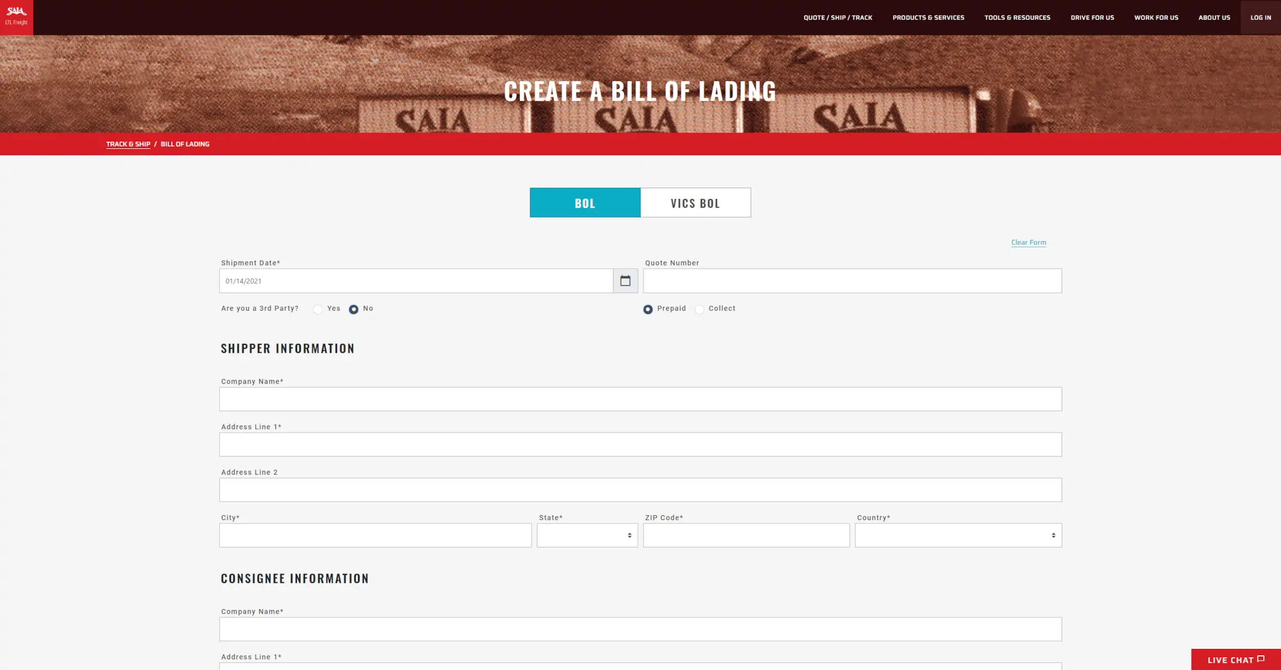Viewport: 1281px width, 670px height.
Task: Switch to the BOL tab
Action: pos(585,202)
